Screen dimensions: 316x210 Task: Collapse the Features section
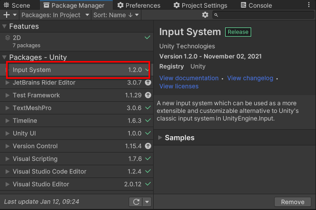tap(4, 26)
